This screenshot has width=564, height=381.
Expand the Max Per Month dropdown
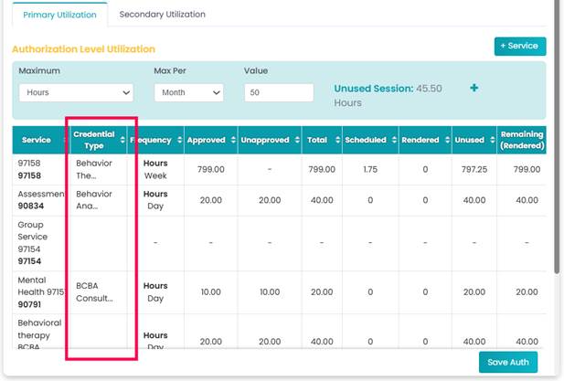(x=189, y=92)
